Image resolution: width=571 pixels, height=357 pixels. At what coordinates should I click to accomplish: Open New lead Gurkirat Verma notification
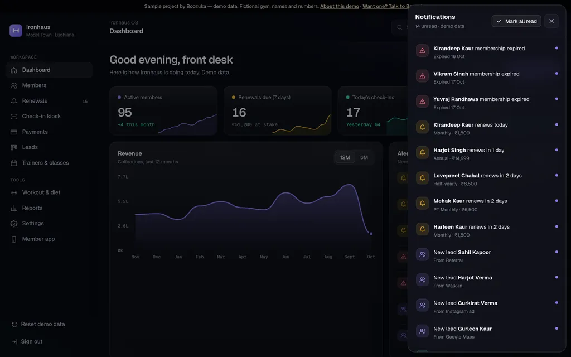pos(487,307)
